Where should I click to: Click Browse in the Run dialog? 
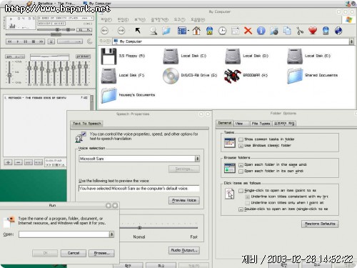point(101,253)
